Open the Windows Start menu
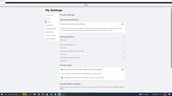Screen dimensions: 172x96 click(2, 94)
